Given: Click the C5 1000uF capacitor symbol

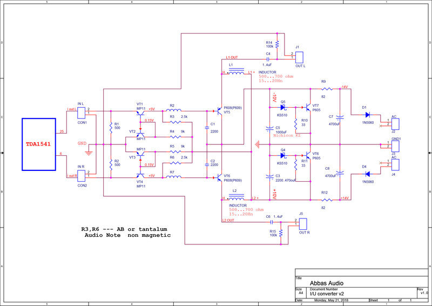Looking at the screenshot, I should (x=269, y=129).
